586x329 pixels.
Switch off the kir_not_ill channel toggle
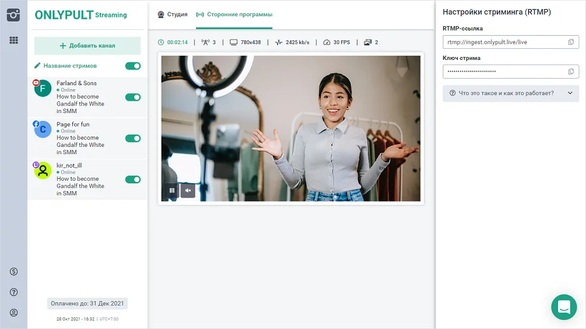click(133, 179)
